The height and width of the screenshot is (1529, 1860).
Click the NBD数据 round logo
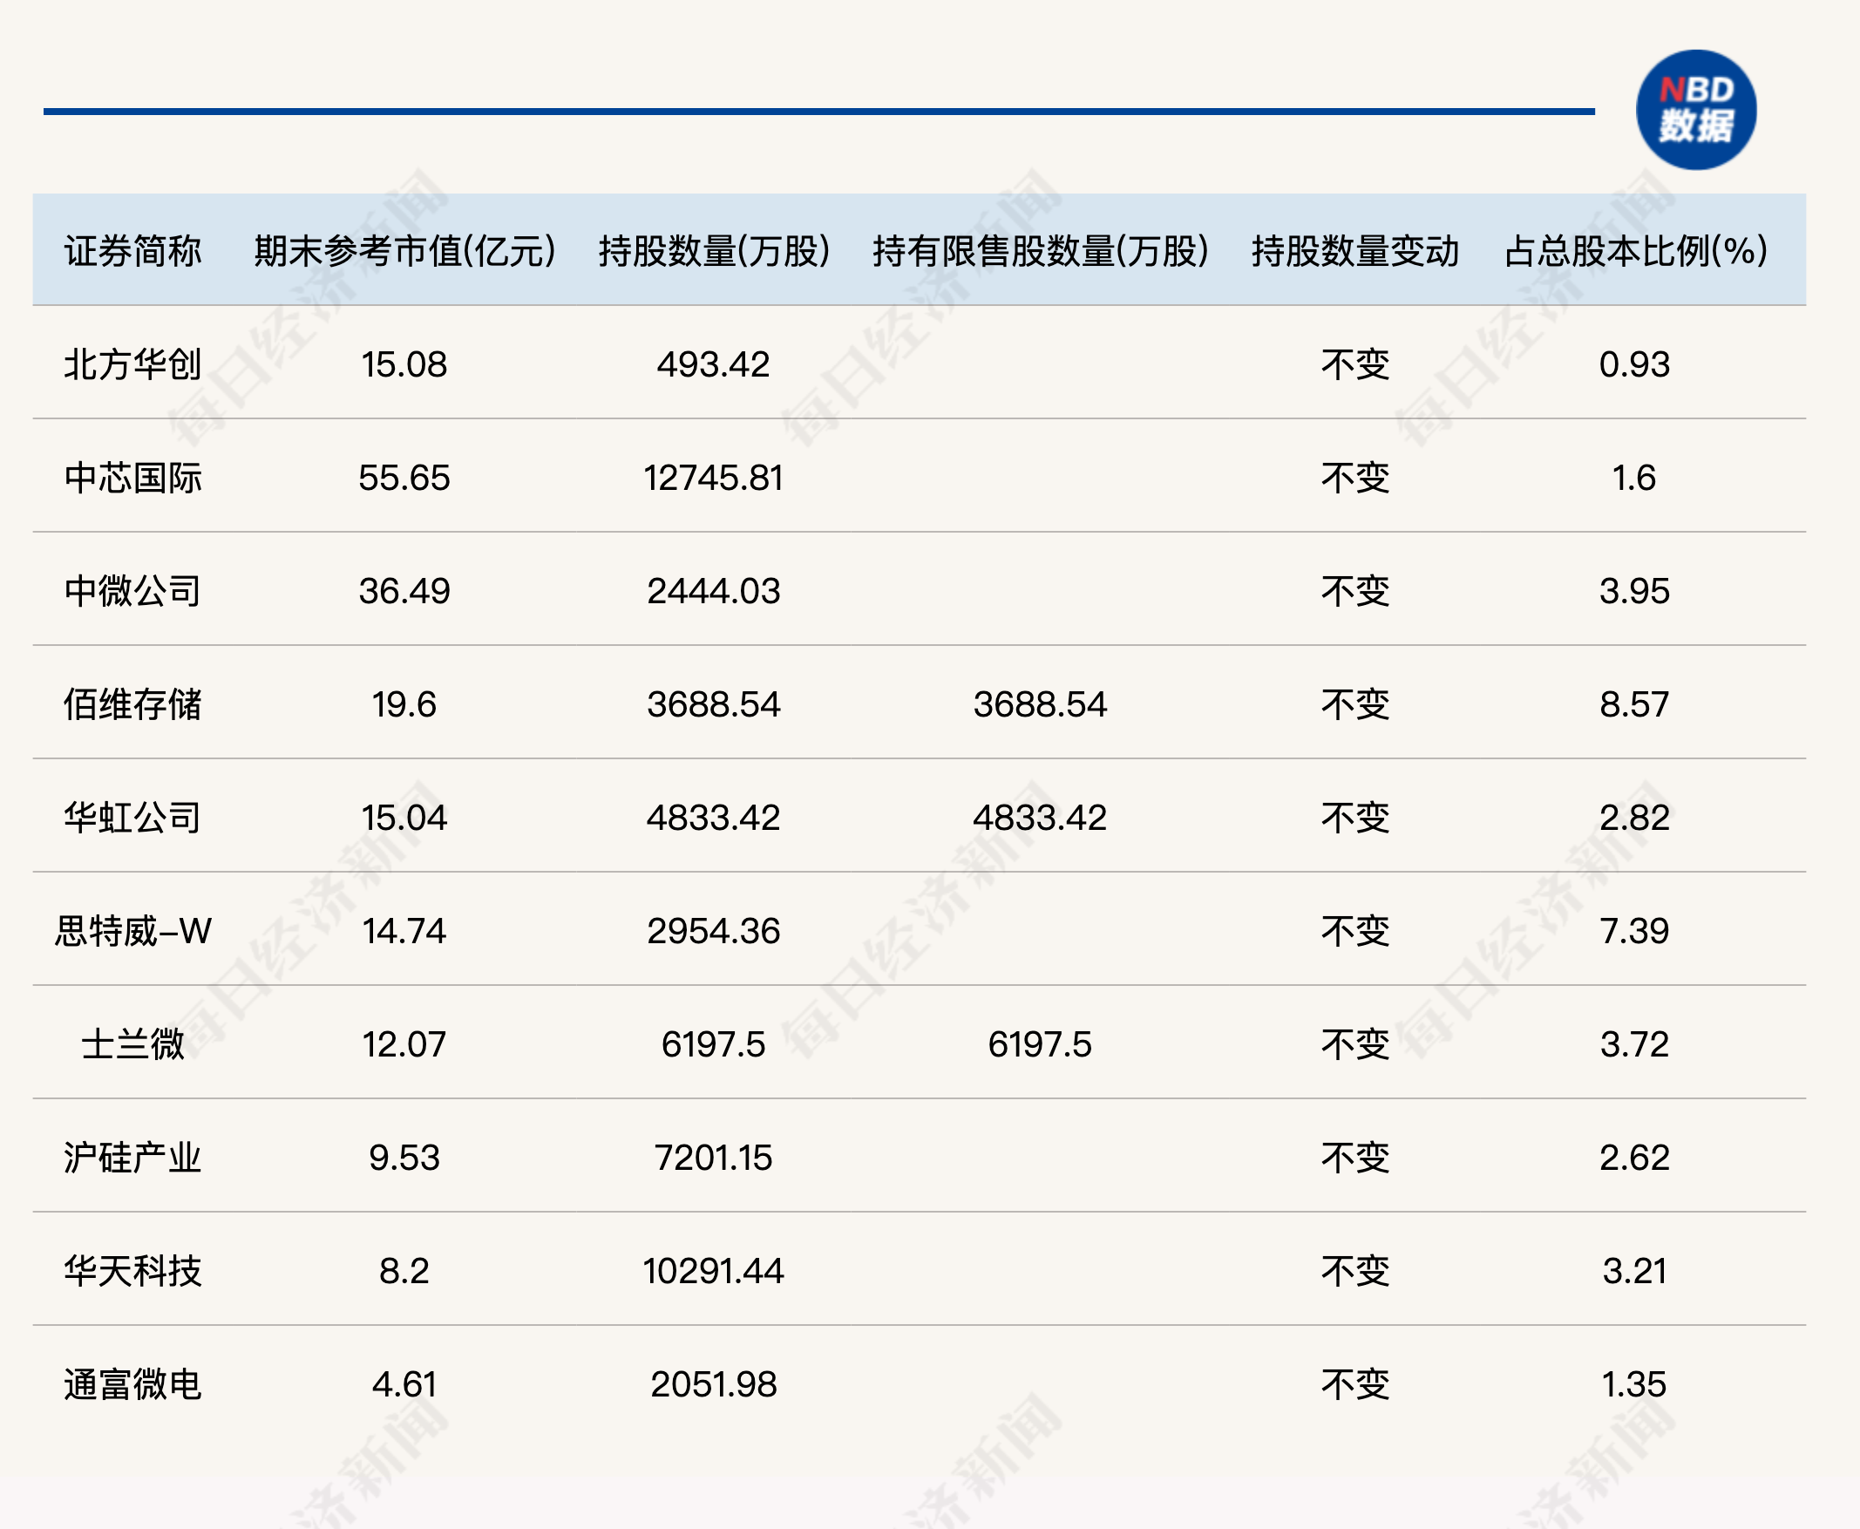[1695, 110]
